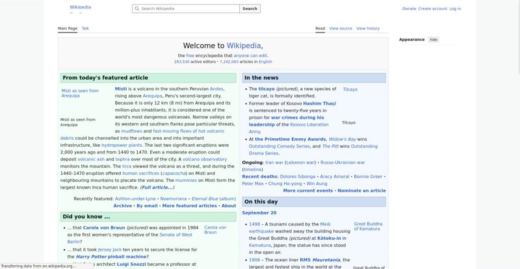Open the Russo-Ukrainian war link

343,162
